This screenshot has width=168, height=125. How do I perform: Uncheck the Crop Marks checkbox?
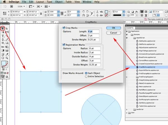tap(64, 28)
